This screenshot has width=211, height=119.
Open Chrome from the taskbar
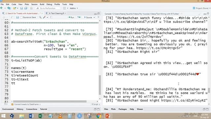(99, 116)
